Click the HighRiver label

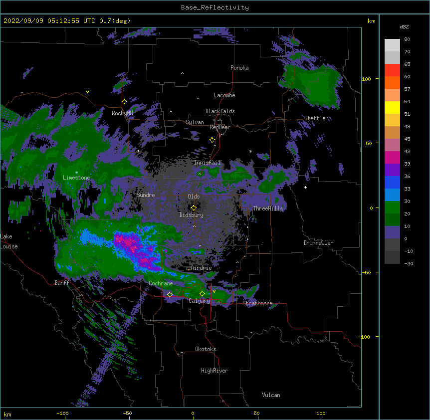coord(215,371)
